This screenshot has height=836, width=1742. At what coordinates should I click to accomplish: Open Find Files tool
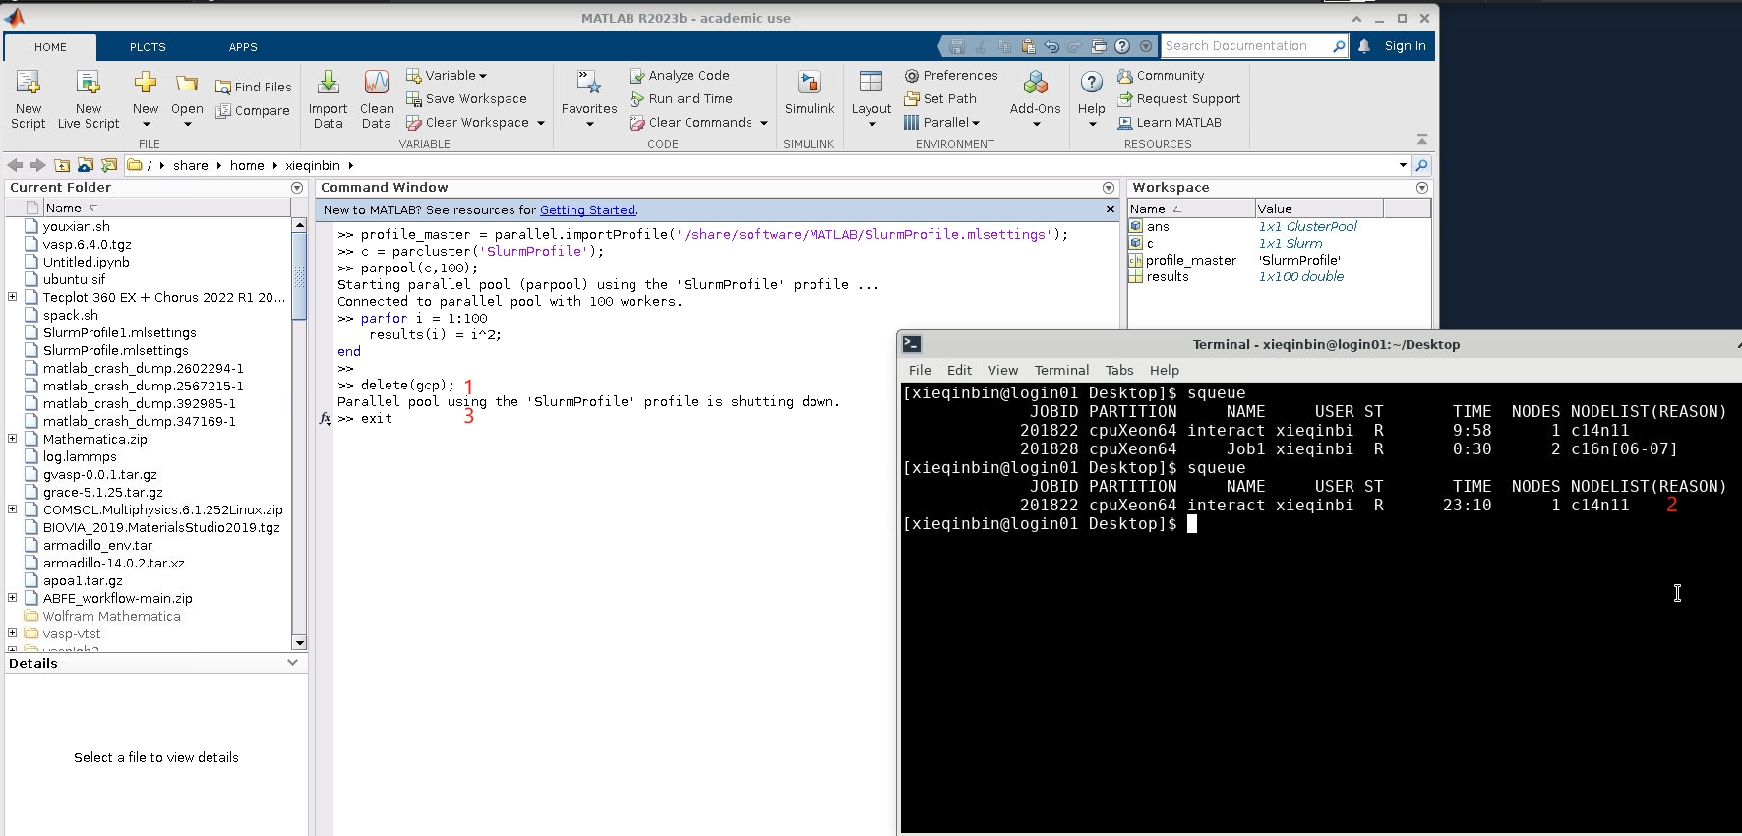tap(254, 87)
